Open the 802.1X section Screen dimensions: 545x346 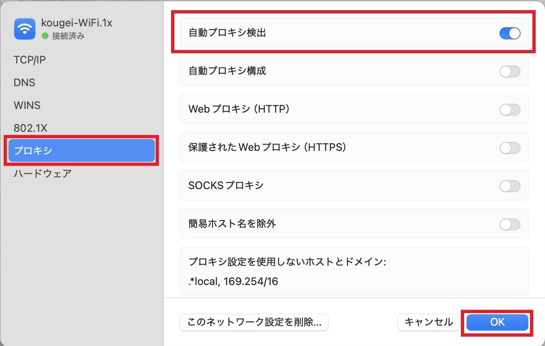pyautogui.click(x=30, y=128)
